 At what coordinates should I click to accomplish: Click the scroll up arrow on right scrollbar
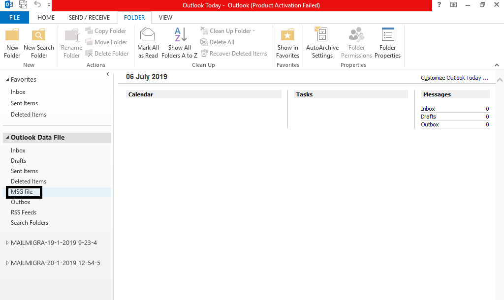pyautogui.click(x=500, y=80)
